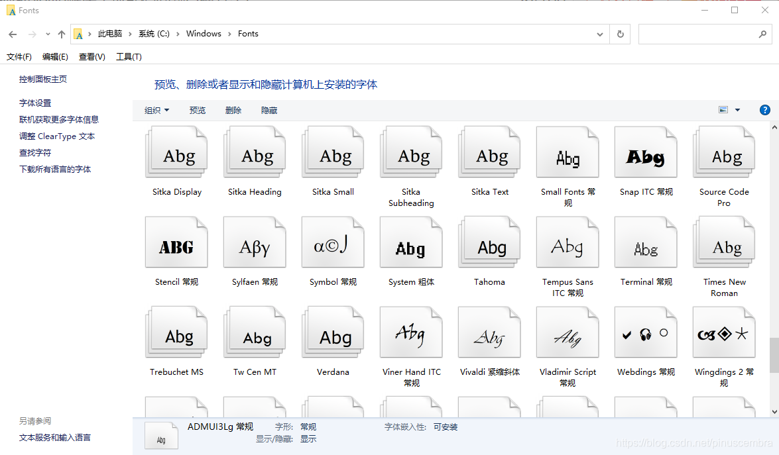Screen dimensions: 779x455
Task: Click the 系统 (C:) breadcrumb segment
Action: point(154,34)
